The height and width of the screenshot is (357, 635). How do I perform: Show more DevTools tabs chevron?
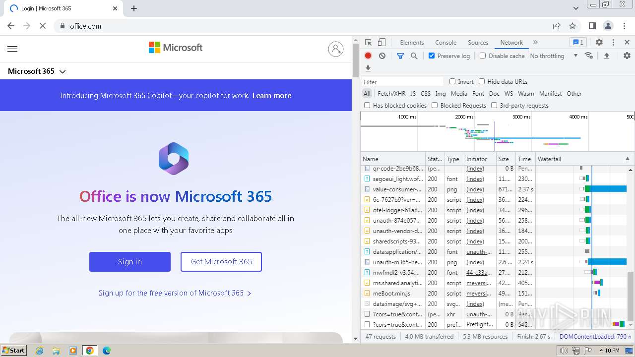tap(535, 43)
